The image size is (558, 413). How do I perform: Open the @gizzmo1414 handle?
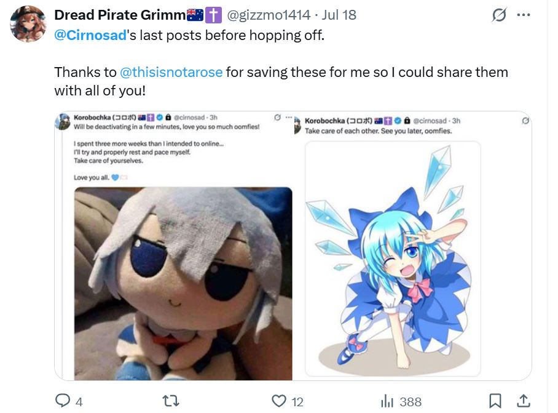click(x=269, y=15)
